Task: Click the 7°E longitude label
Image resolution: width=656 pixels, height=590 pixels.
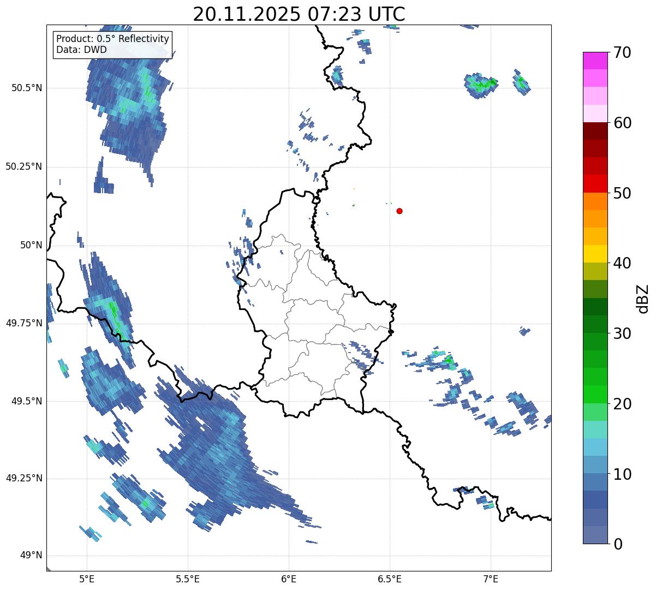Action: pos(491,579)
